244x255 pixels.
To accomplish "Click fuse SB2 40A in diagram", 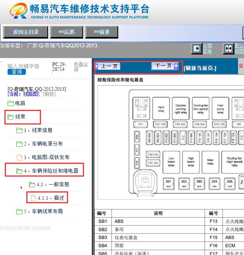I will pos(184,184).
